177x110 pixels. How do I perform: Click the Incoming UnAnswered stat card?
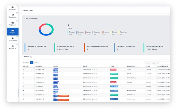(x=96, y=48)
